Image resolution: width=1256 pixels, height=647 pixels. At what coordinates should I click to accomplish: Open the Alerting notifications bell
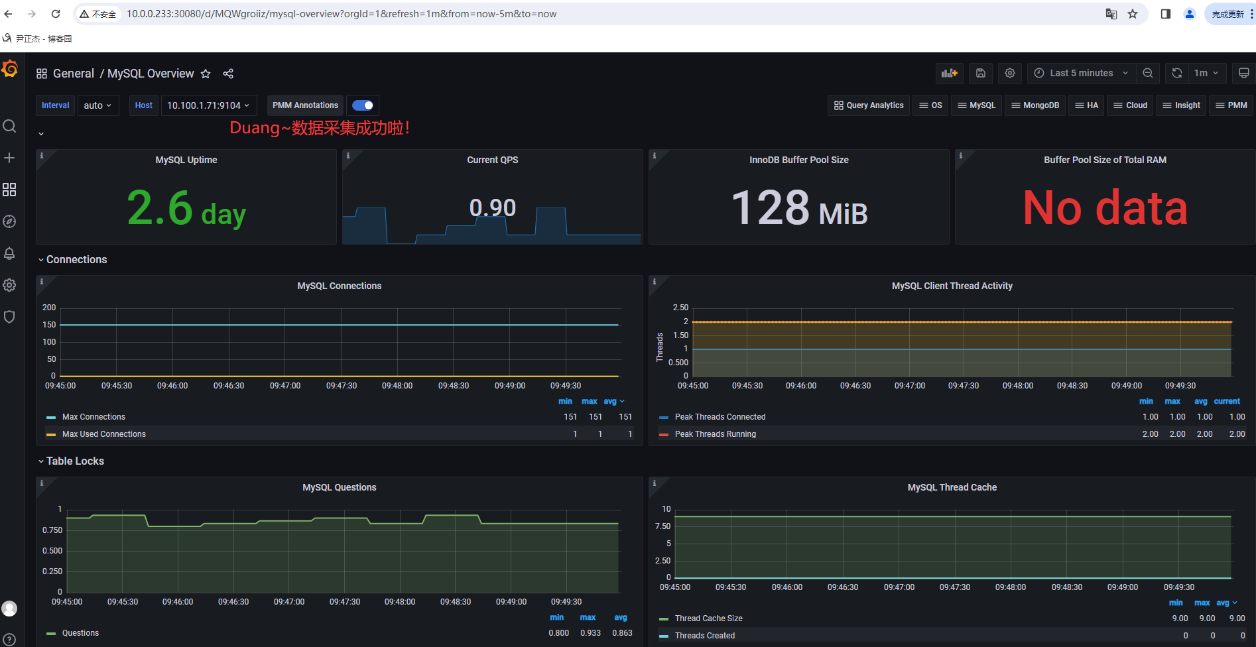tap(9, 253)
